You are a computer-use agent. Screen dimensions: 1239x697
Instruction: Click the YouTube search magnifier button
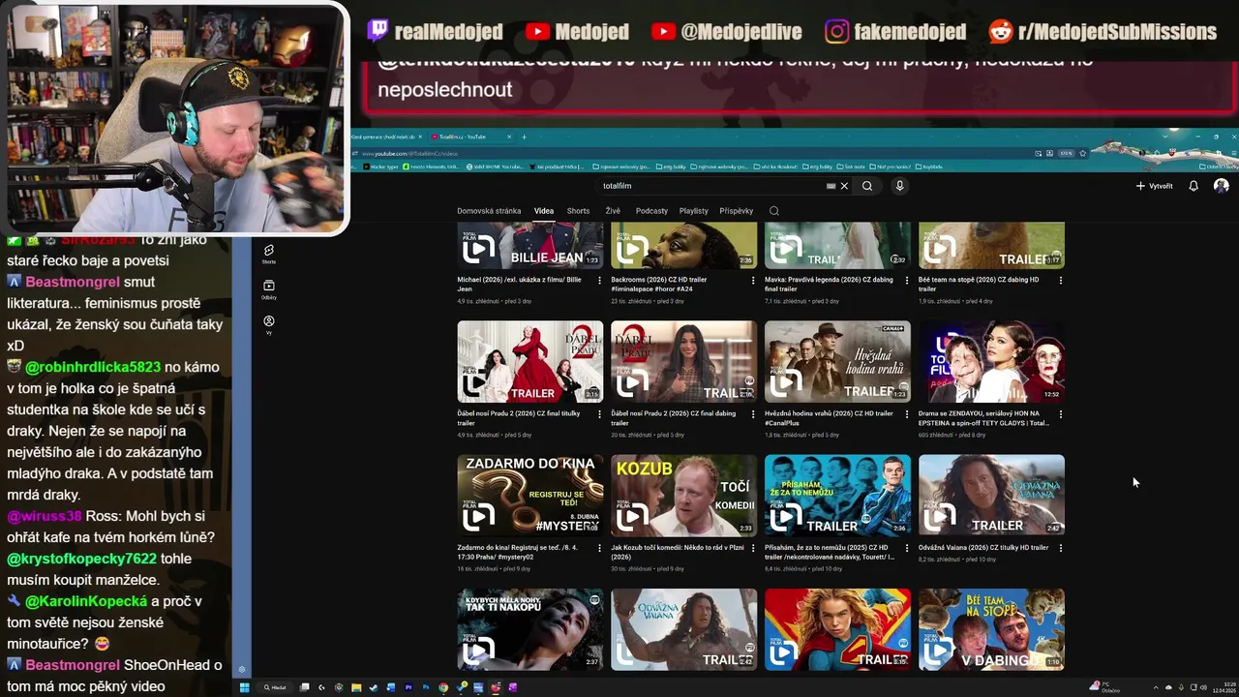[x=867, y=186]
